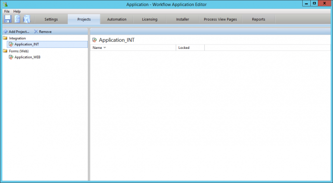Open the File menu
This screenshot has width=333, height=183.
(x=7, y=11)
